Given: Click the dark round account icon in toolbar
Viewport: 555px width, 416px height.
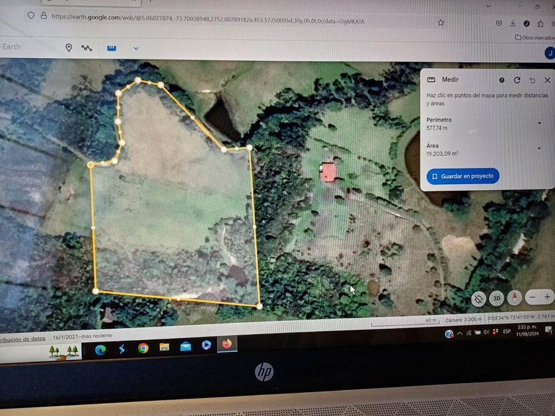Looking at the screenshot, I should click(x=527, y=23).
